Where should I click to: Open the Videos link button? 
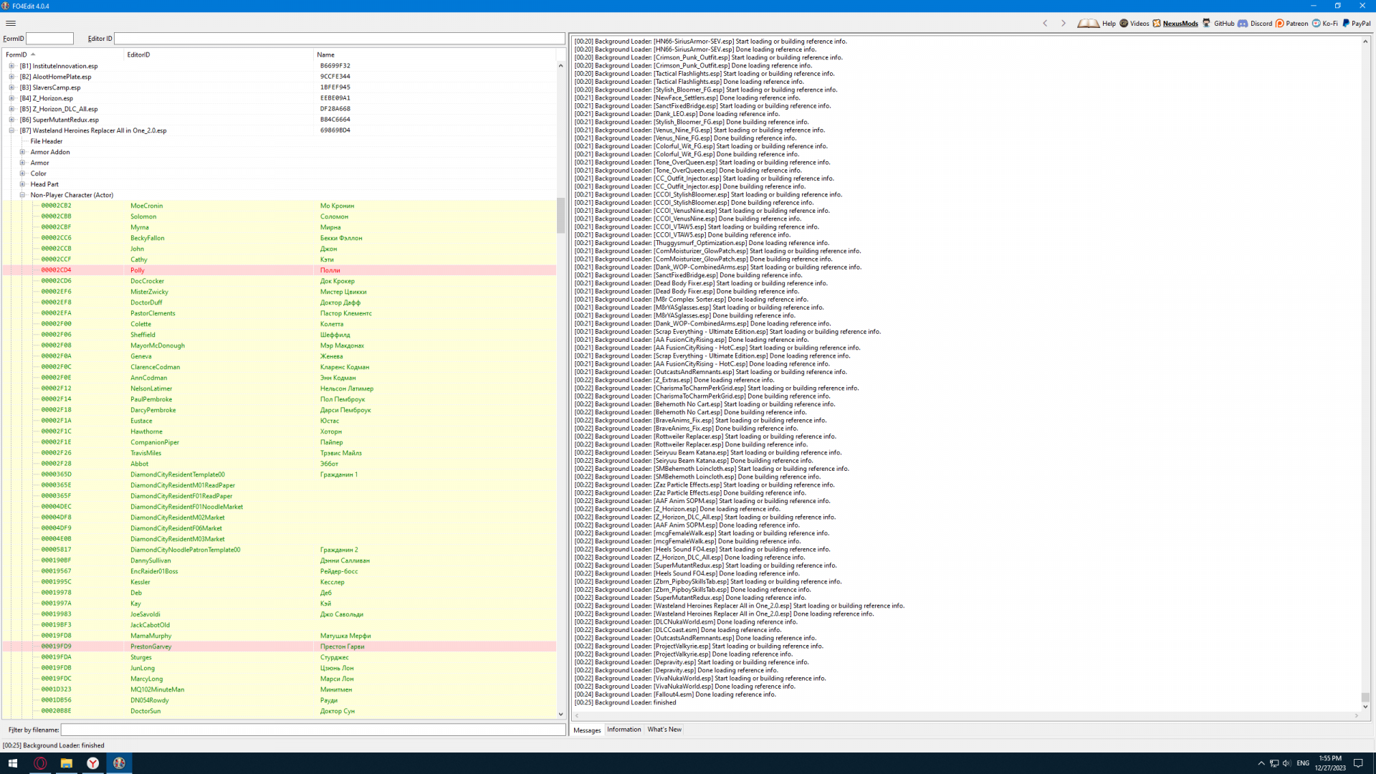click(1134, 23)
